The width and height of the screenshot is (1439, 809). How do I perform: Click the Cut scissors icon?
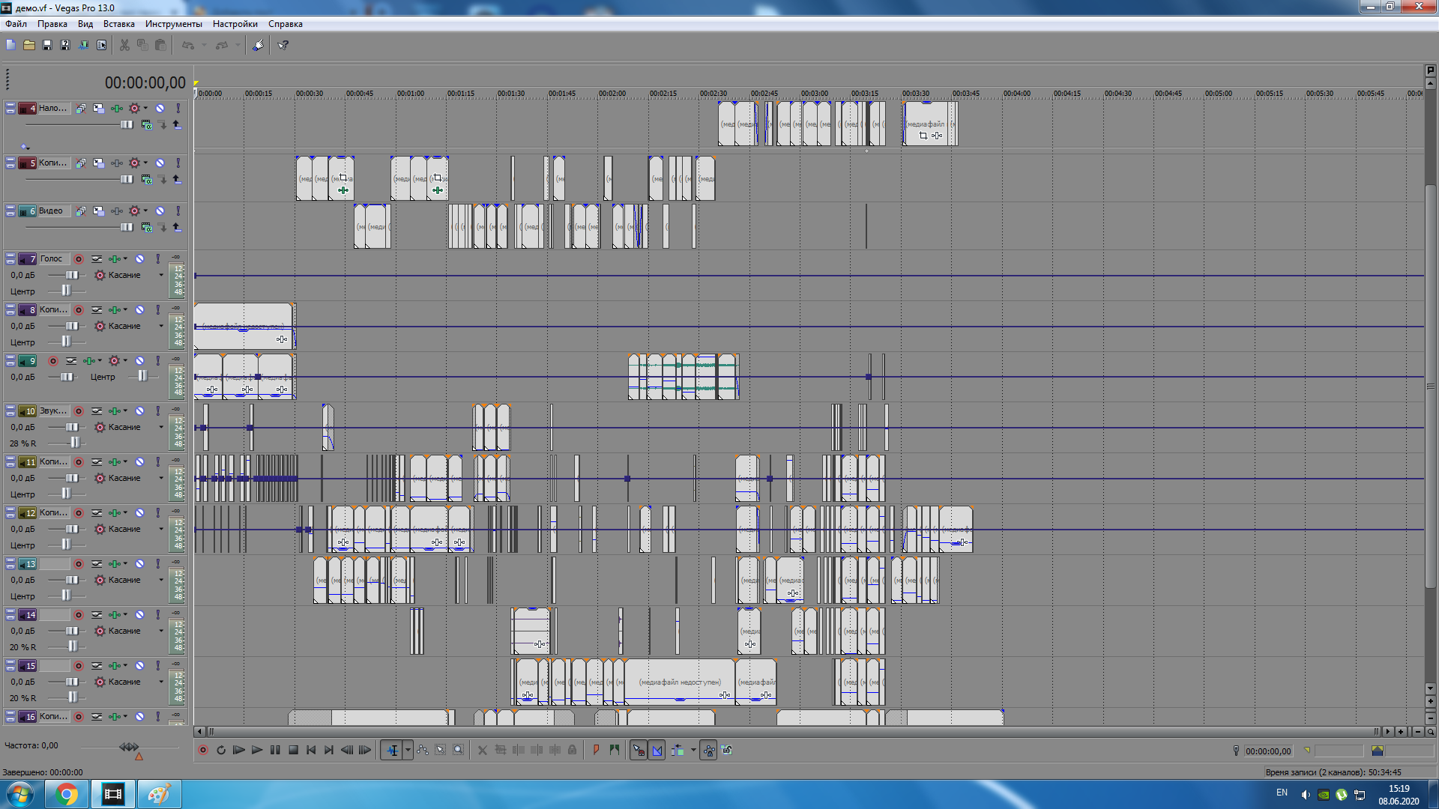(124, 45)
